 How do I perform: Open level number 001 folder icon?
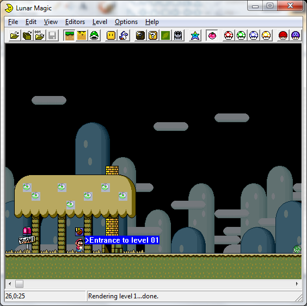coord(40,35)
